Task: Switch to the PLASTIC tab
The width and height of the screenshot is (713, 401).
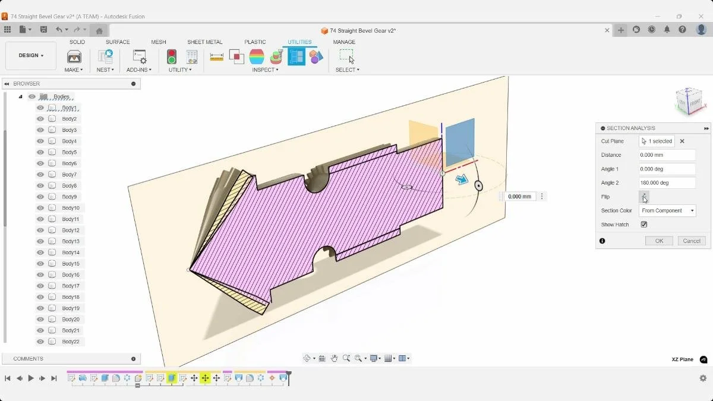Action: pyautogui.click(x=255, y=42)
